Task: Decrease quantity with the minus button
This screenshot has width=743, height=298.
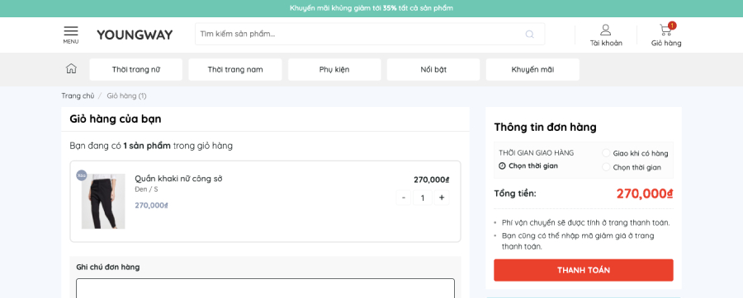Action: click(403, 198)
